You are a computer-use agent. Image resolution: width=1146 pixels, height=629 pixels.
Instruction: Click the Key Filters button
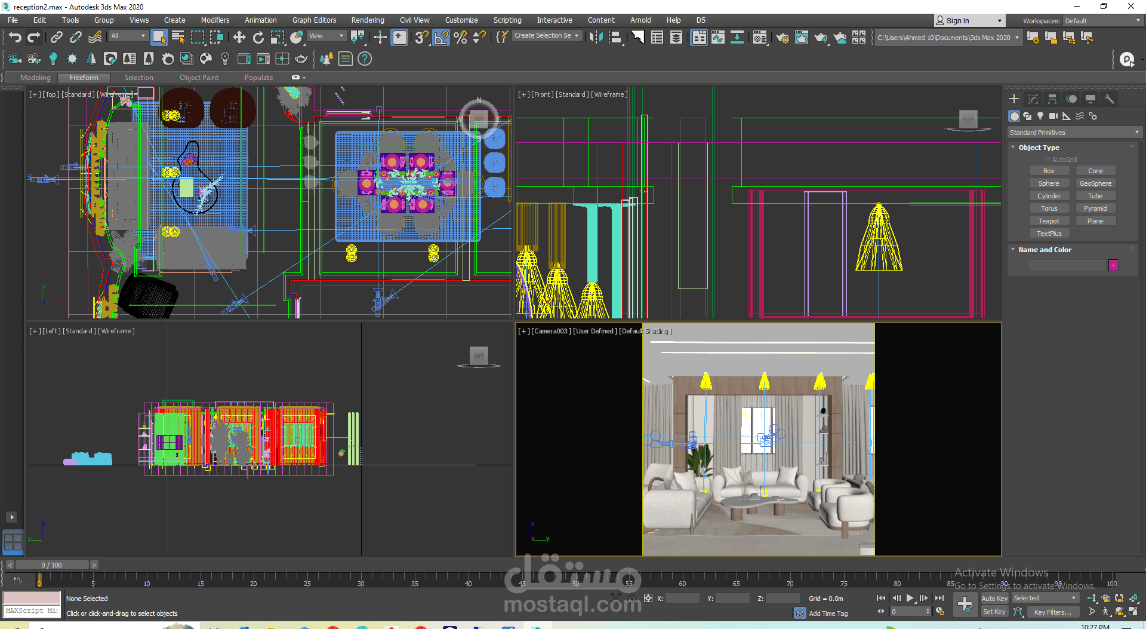pyautogui.click(x=1052, y=612)
